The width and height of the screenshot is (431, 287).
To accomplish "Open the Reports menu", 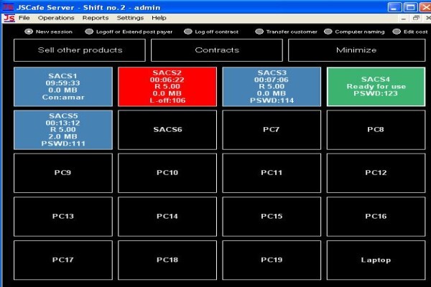I will pos(96,18).
